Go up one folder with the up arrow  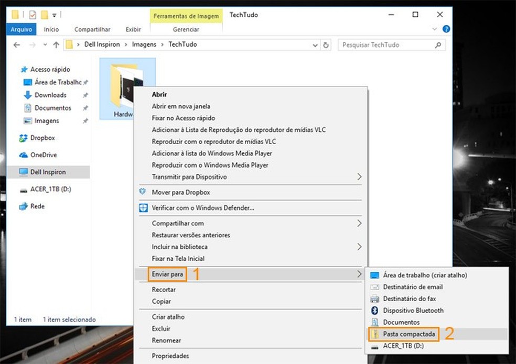click(x=56, y=45)
